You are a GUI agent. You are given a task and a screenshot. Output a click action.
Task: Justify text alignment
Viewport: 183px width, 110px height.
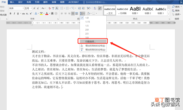pyautogui.click(x=73, y=13)
